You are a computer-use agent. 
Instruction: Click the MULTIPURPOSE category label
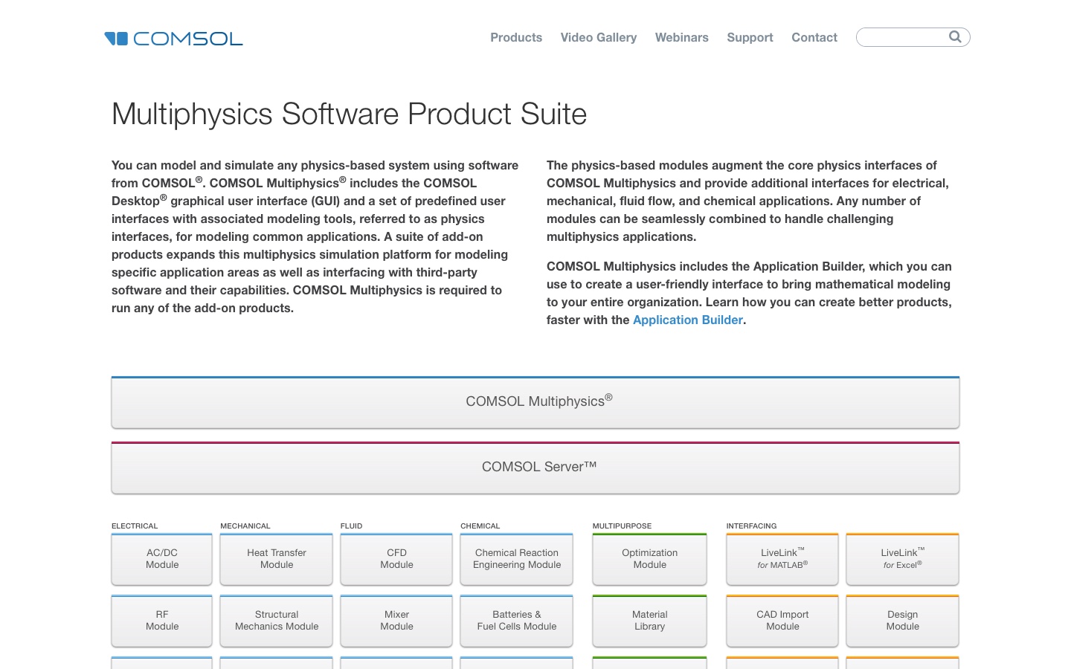tap(622, 526)
